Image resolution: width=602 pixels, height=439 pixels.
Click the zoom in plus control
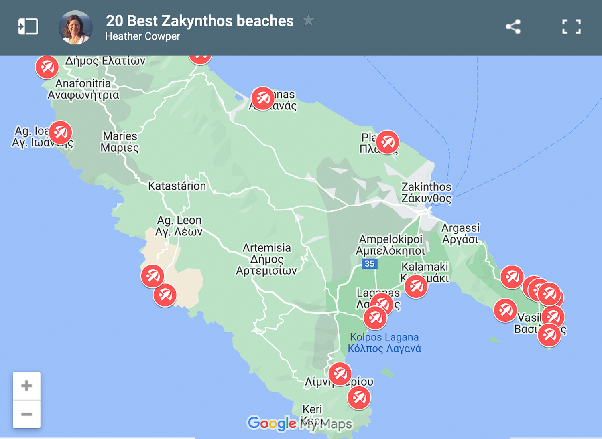26,386
